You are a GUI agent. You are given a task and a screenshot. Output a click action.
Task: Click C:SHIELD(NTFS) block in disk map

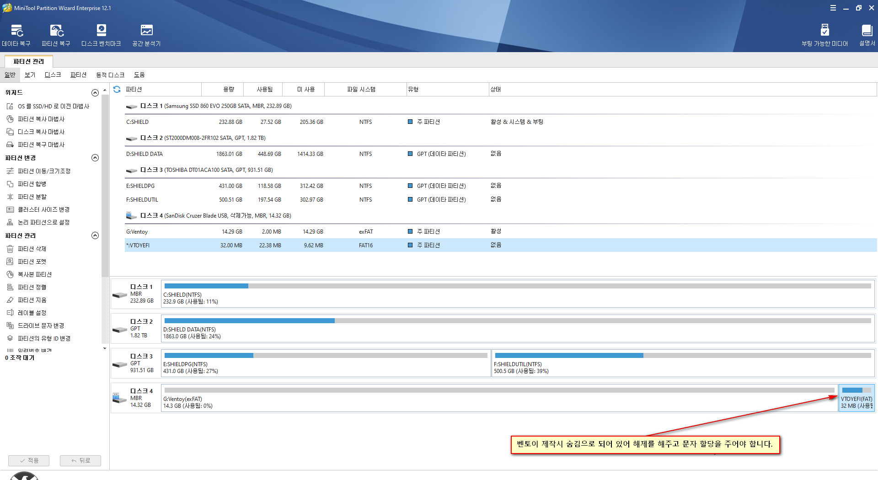(x=518, y=293)
